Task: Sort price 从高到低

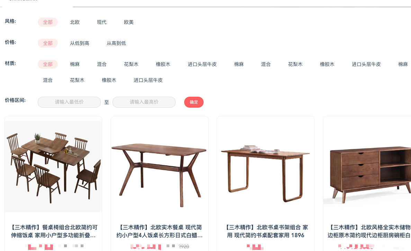Action: click(116, 43)
